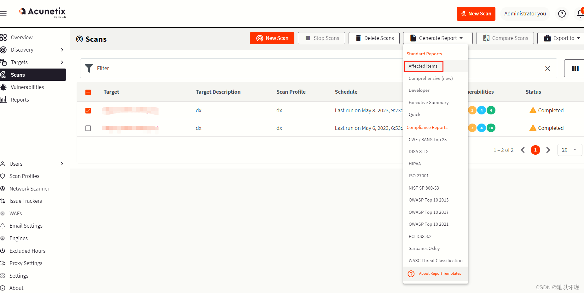The height and width of the screenshot is (293, 584).
Task: Open the 20 per page dropdown
Action: tap(570, 150)
